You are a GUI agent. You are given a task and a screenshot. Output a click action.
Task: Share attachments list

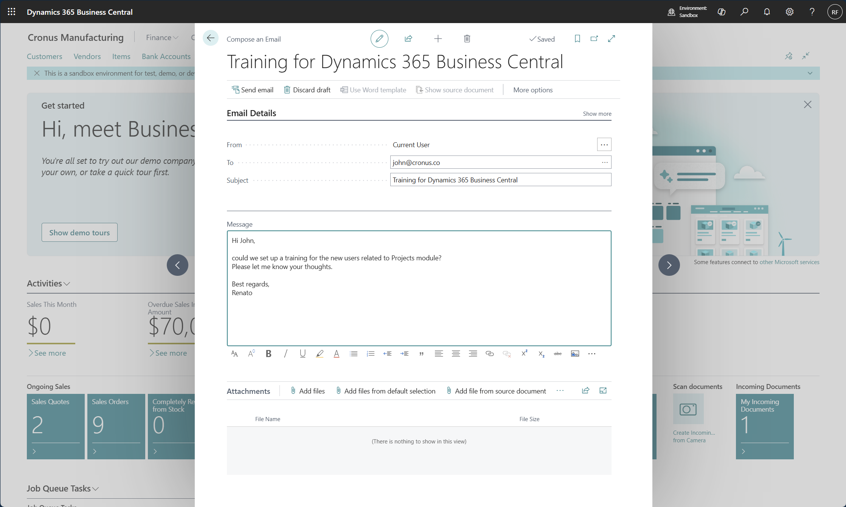(586, 390)
